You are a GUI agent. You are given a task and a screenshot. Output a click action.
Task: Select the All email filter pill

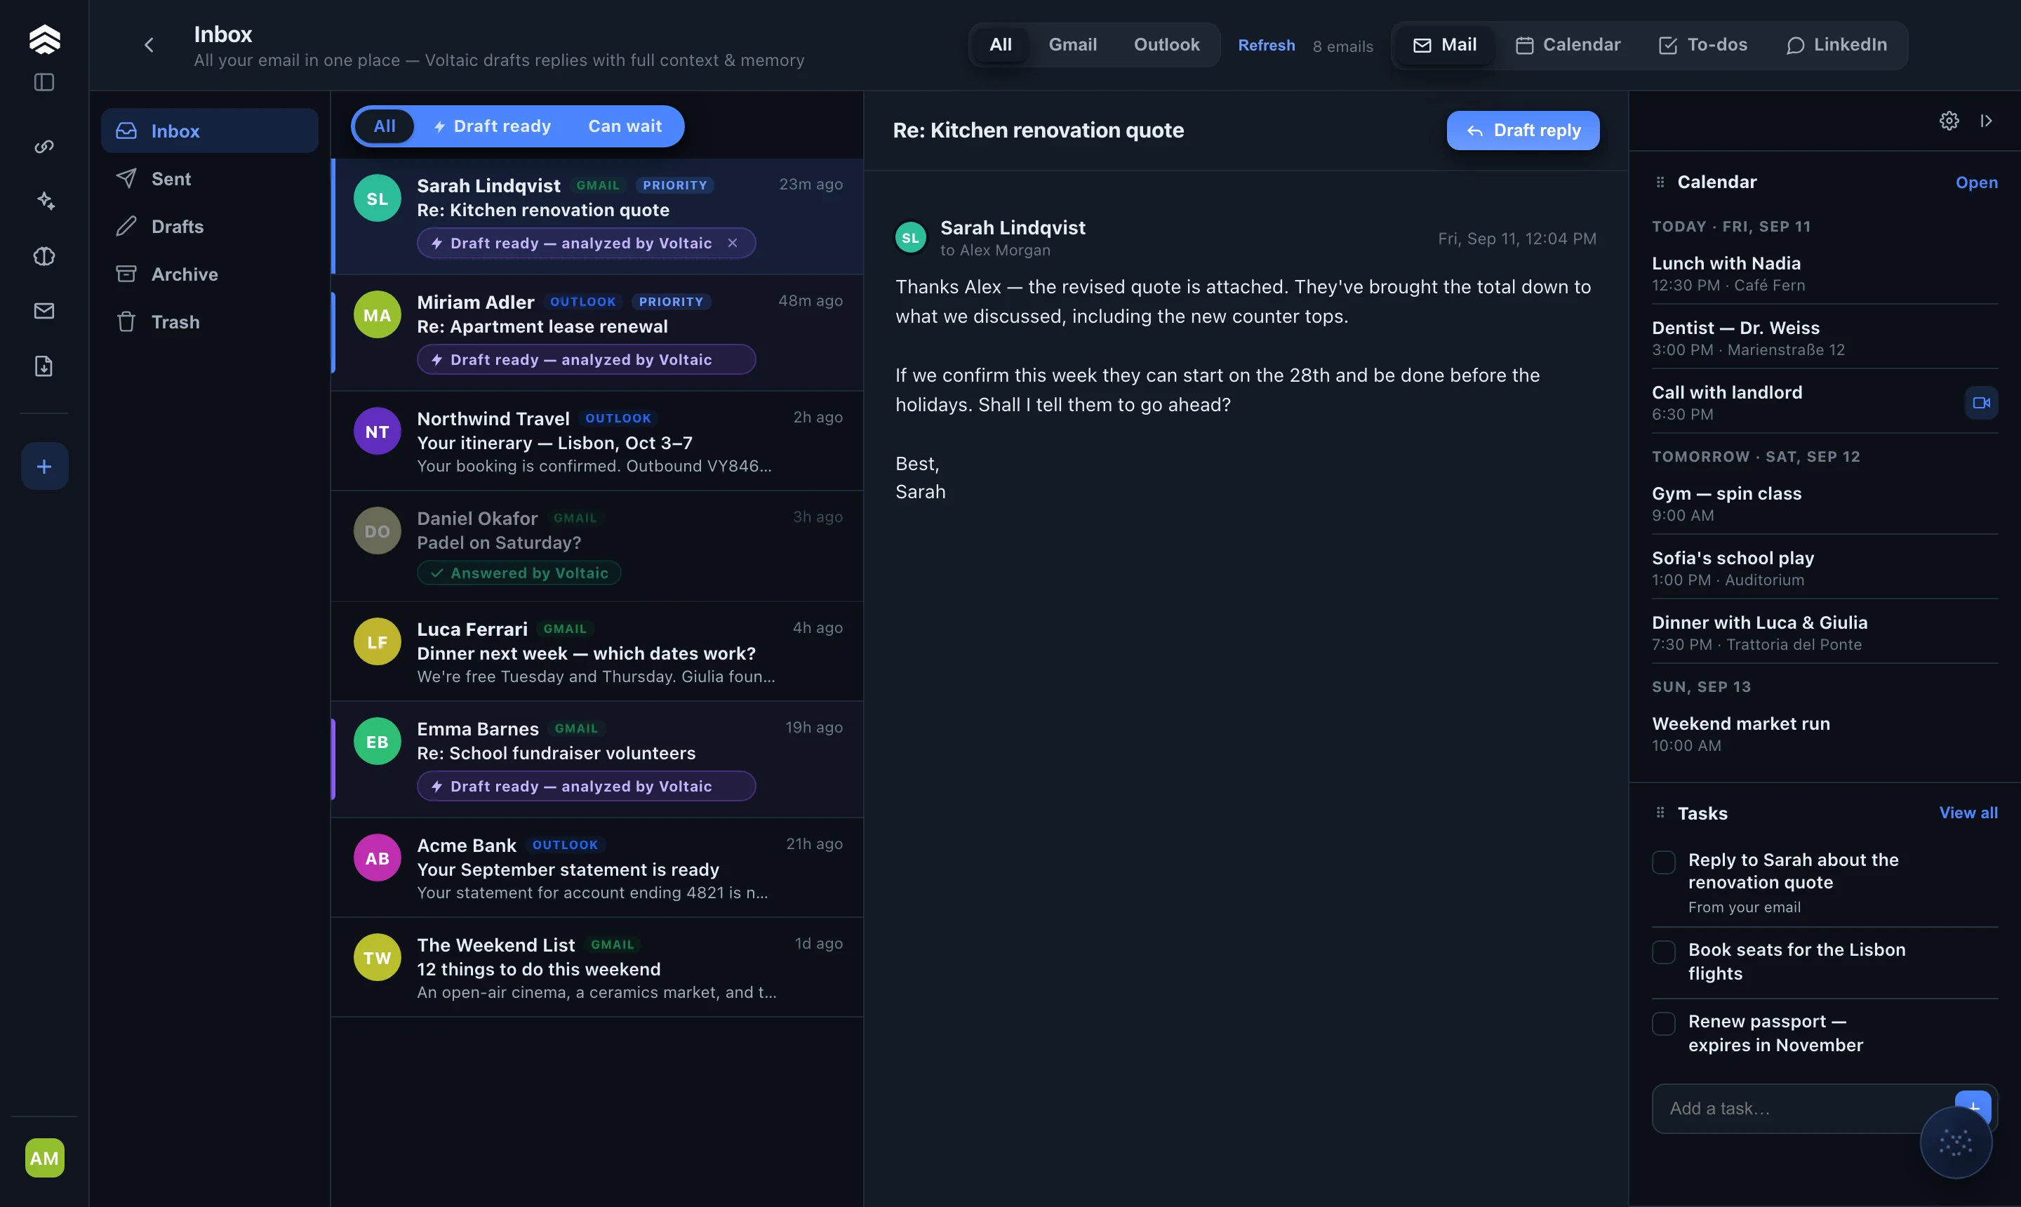click(385, 126)
